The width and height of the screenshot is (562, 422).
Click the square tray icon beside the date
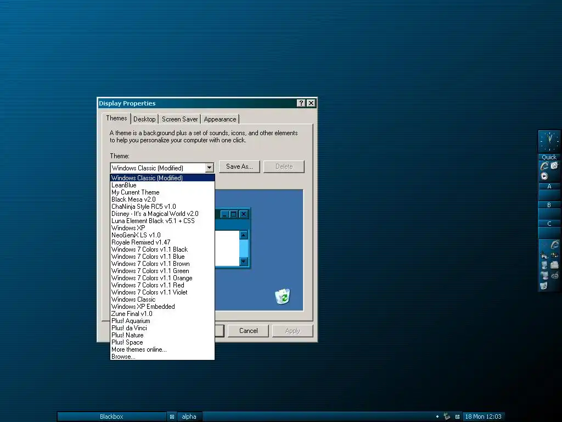click(457, 417)
